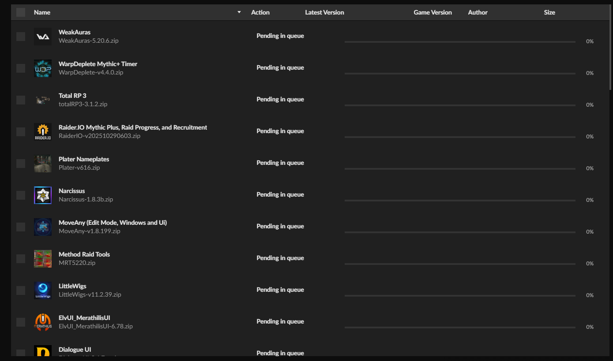Toggle the select-all checkbox in the header
Image resolution: width=613 pixels, height=361 pixels.
coord(21,12)
